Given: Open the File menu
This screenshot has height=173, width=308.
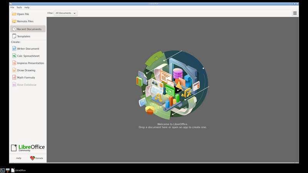Looking at the screenshot, I should click(12, 7).
